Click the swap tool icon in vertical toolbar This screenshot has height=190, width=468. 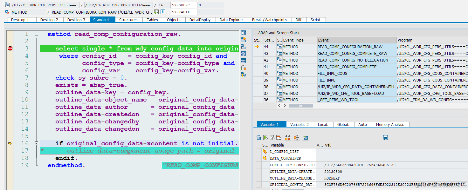tap(243, 47)
